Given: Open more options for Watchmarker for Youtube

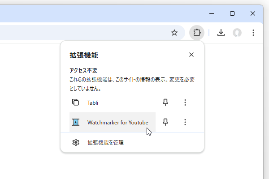Looking at the screenshot, I should point(185,122).
